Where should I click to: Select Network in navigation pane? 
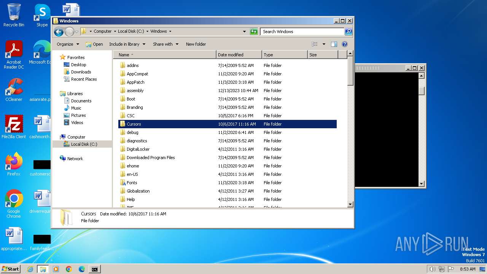click(x=75, y=159)
